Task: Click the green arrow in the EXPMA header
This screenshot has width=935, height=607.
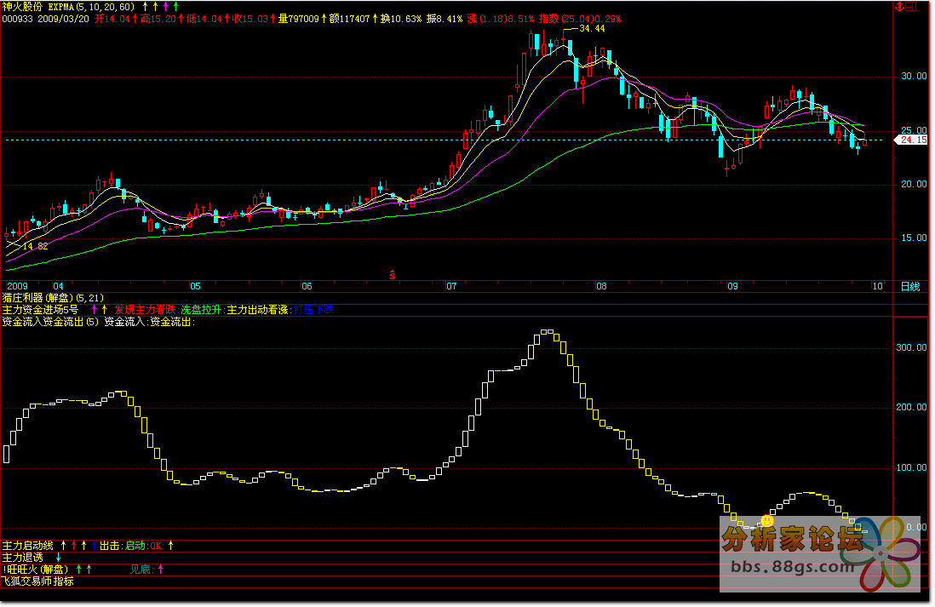Action: 176,7
